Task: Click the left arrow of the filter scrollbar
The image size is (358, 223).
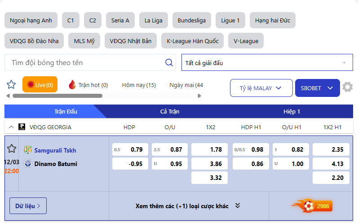Action: [x=8, y=96]
